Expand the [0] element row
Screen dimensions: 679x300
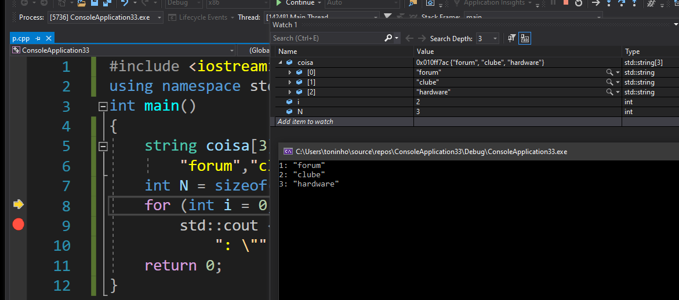(290, 72)
